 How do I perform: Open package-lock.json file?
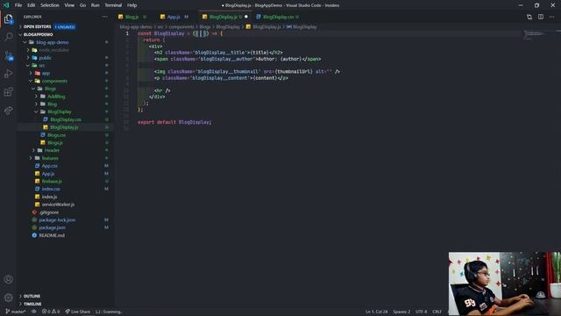coord(57,220)
